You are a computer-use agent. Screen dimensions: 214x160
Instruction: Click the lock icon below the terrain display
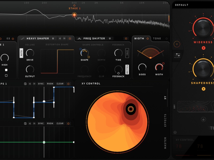point(203,119)
